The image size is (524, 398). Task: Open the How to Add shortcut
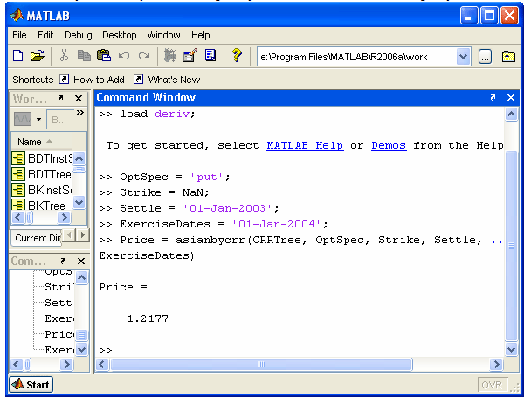pyautogui.click(x=92, y=80)
